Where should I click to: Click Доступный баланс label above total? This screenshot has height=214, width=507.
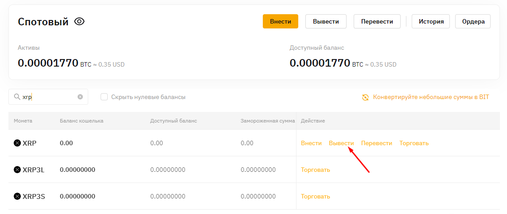[x=317, y=48]
